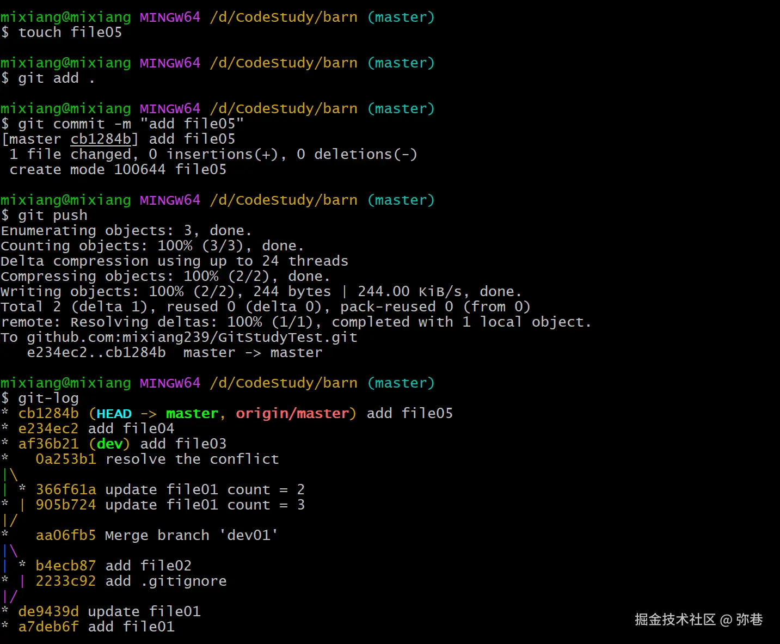Select commit hash e234ec2 in the log
780x644 pixels.
48,429
